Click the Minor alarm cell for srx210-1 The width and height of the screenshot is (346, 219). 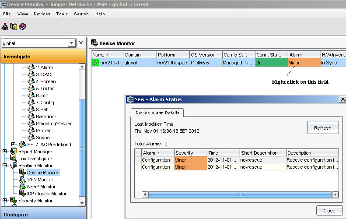point(304,63)
